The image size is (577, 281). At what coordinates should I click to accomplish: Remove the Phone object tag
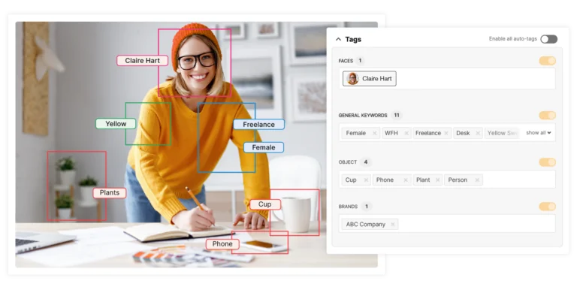coord(406,180)
